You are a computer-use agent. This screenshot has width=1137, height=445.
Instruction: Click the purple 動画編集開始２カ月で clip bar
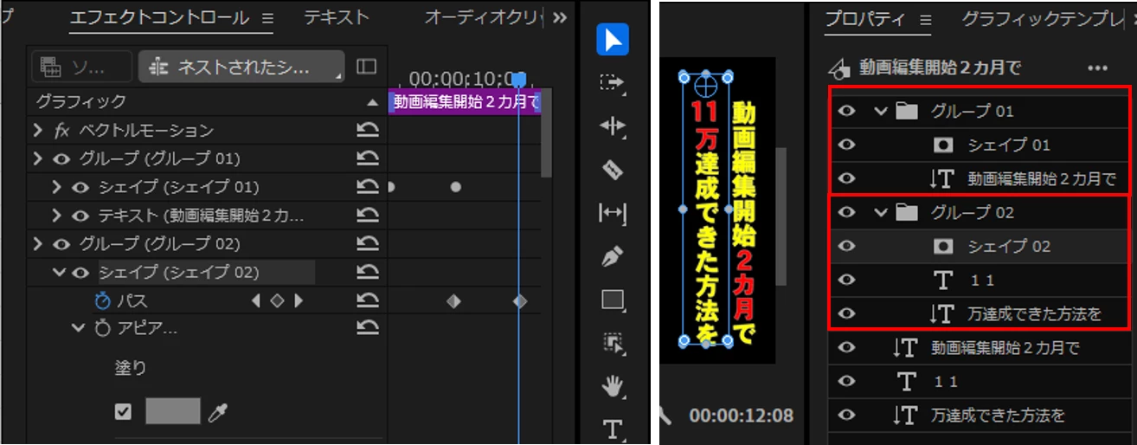464,102
